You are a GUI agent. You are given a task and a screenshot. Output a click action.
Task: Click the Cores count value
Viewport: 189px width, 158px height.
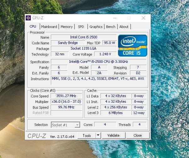click(x=105, y=124)
